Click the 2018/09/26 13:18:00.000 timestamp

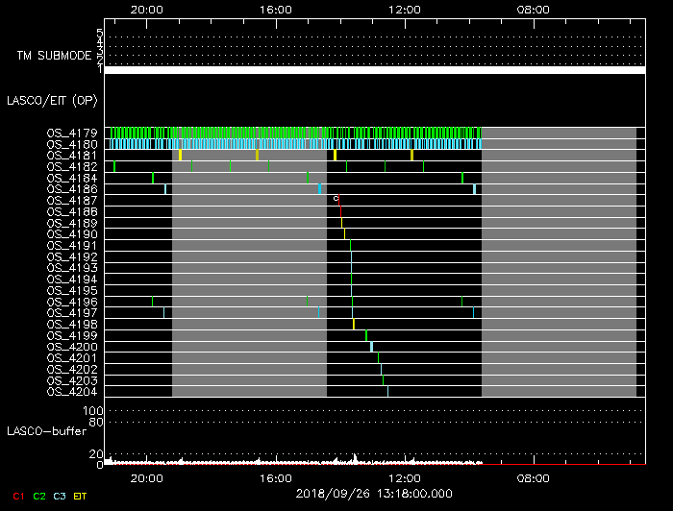coord(374,494)
